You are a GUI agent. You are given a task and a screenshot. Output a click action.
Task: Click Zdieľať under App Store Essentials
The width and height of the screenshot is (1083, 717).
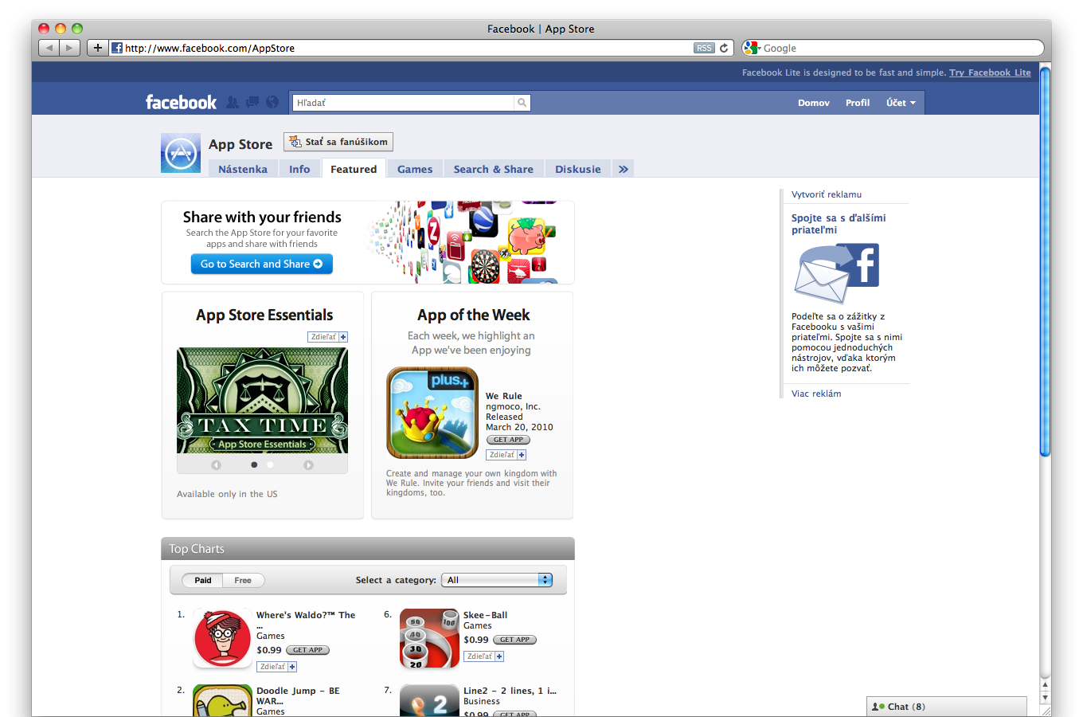pyautogui.click(x=328, y=337)
